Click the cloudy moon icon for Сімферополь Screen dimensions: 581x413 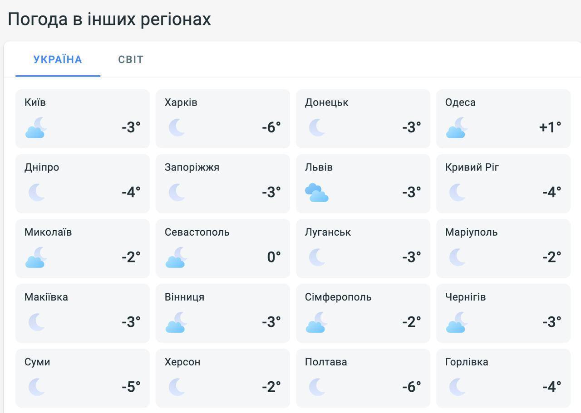(316, 322)
